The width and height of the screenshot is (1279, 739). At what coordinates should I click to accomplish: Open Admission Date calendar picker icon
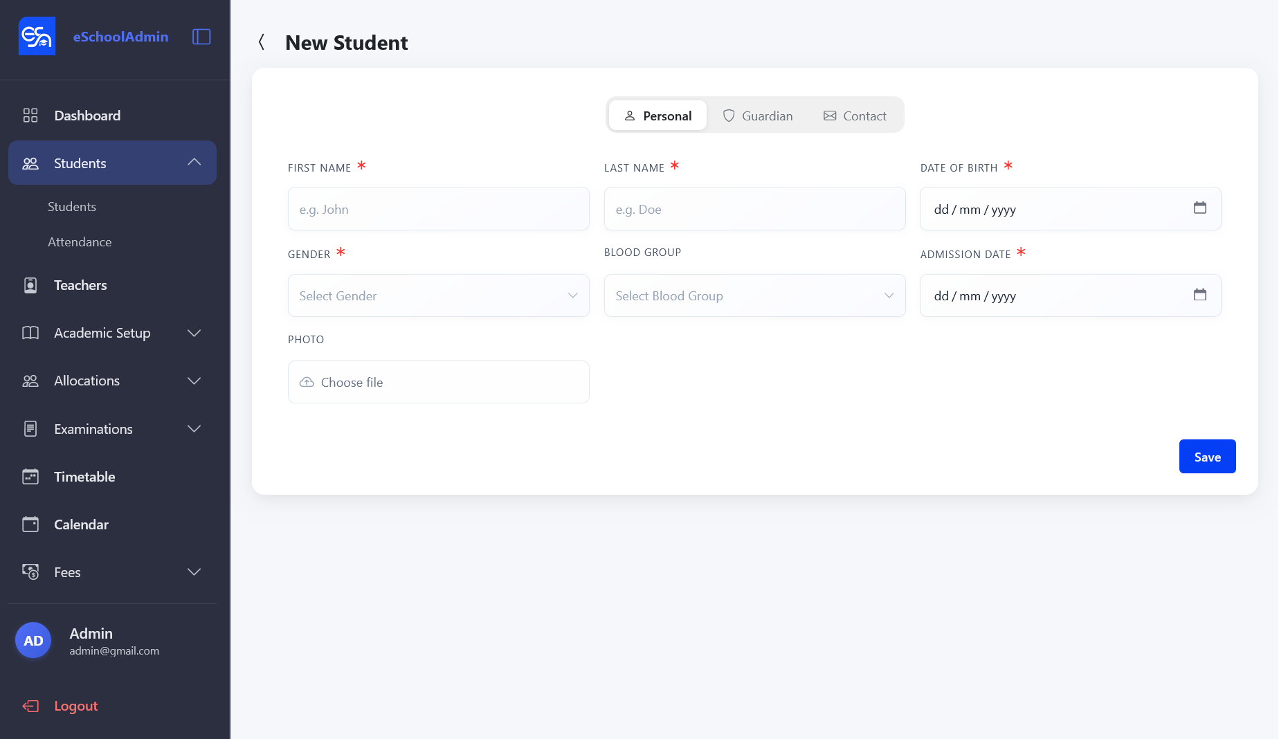coord(1200,295)
